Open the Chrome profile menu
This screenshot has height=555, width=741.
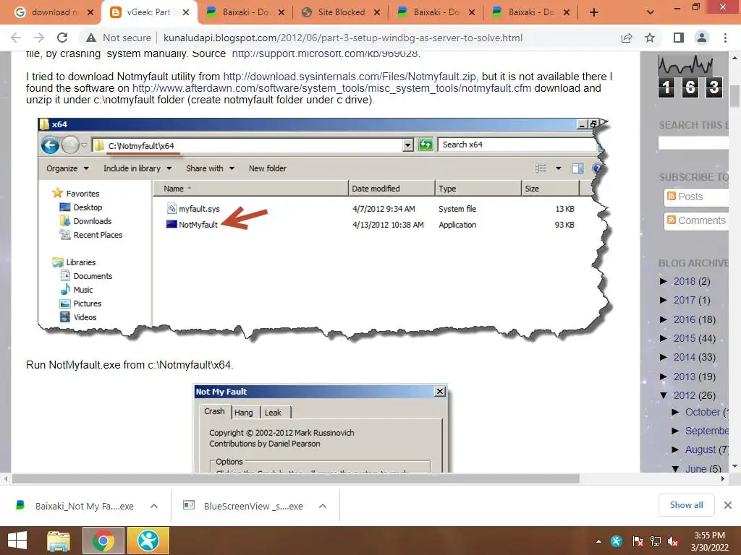[x=702, y=38]
